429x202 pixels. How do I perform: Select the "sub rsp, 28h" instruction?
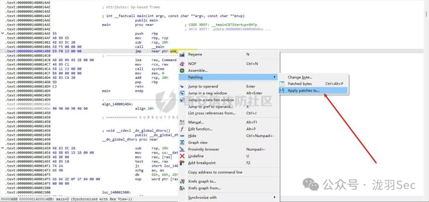point(152,148)
